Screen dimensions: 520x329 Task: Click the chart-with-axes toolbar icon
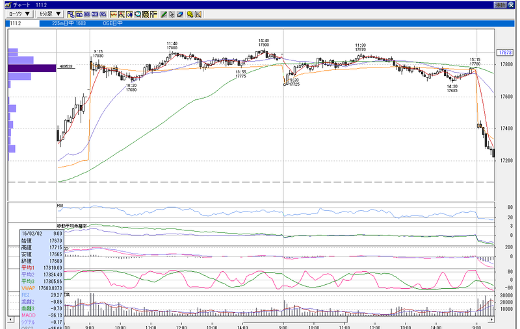(122, 14)
